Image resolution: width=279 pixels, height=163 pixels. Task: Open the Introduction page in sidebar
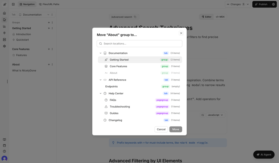pos(23,34)
